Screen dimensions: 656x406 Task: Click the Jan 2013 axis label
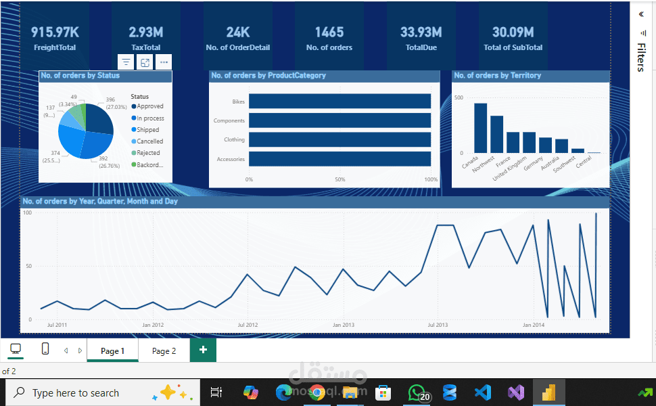pos(343,325)
